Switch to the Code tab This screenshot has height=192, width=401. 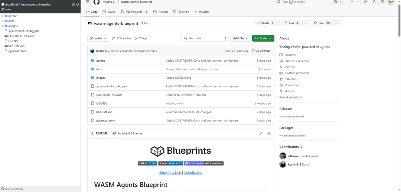(92, 12)
